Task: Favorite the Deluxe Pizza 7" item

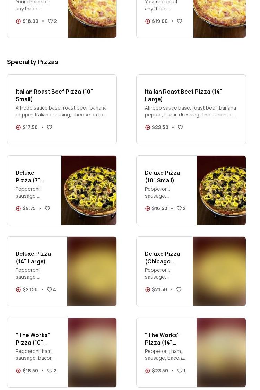Action: point(47,208)
